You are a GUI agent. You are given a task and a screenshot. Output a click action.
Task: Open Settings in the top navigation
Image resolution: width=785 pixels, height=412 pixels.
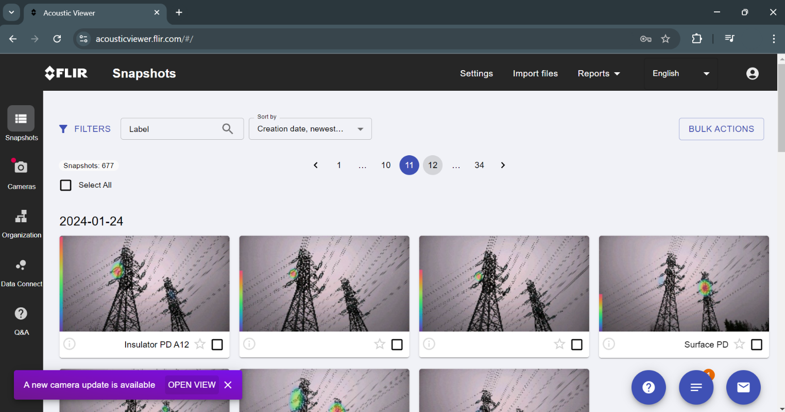point(476,74)
